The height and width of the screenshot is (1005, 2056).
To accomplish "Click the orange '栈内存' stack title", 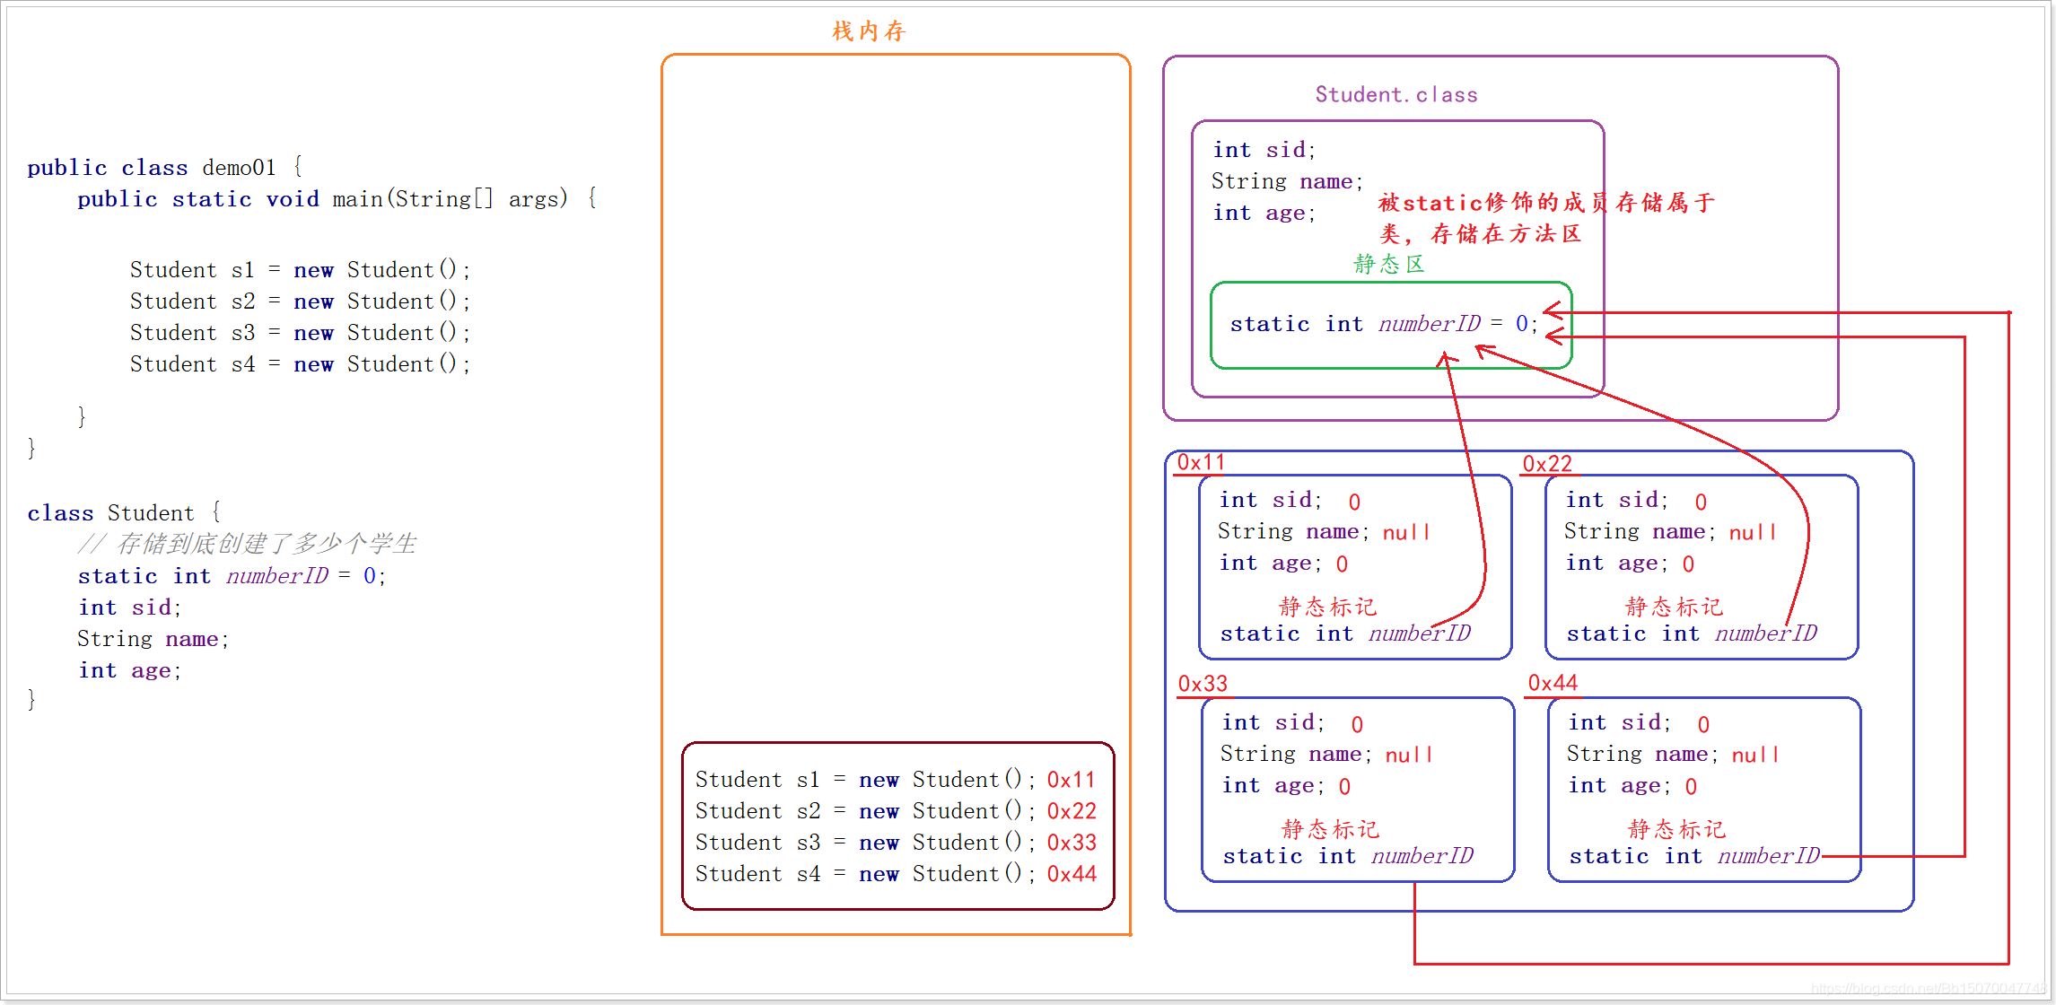I will (x=869, y=31).
